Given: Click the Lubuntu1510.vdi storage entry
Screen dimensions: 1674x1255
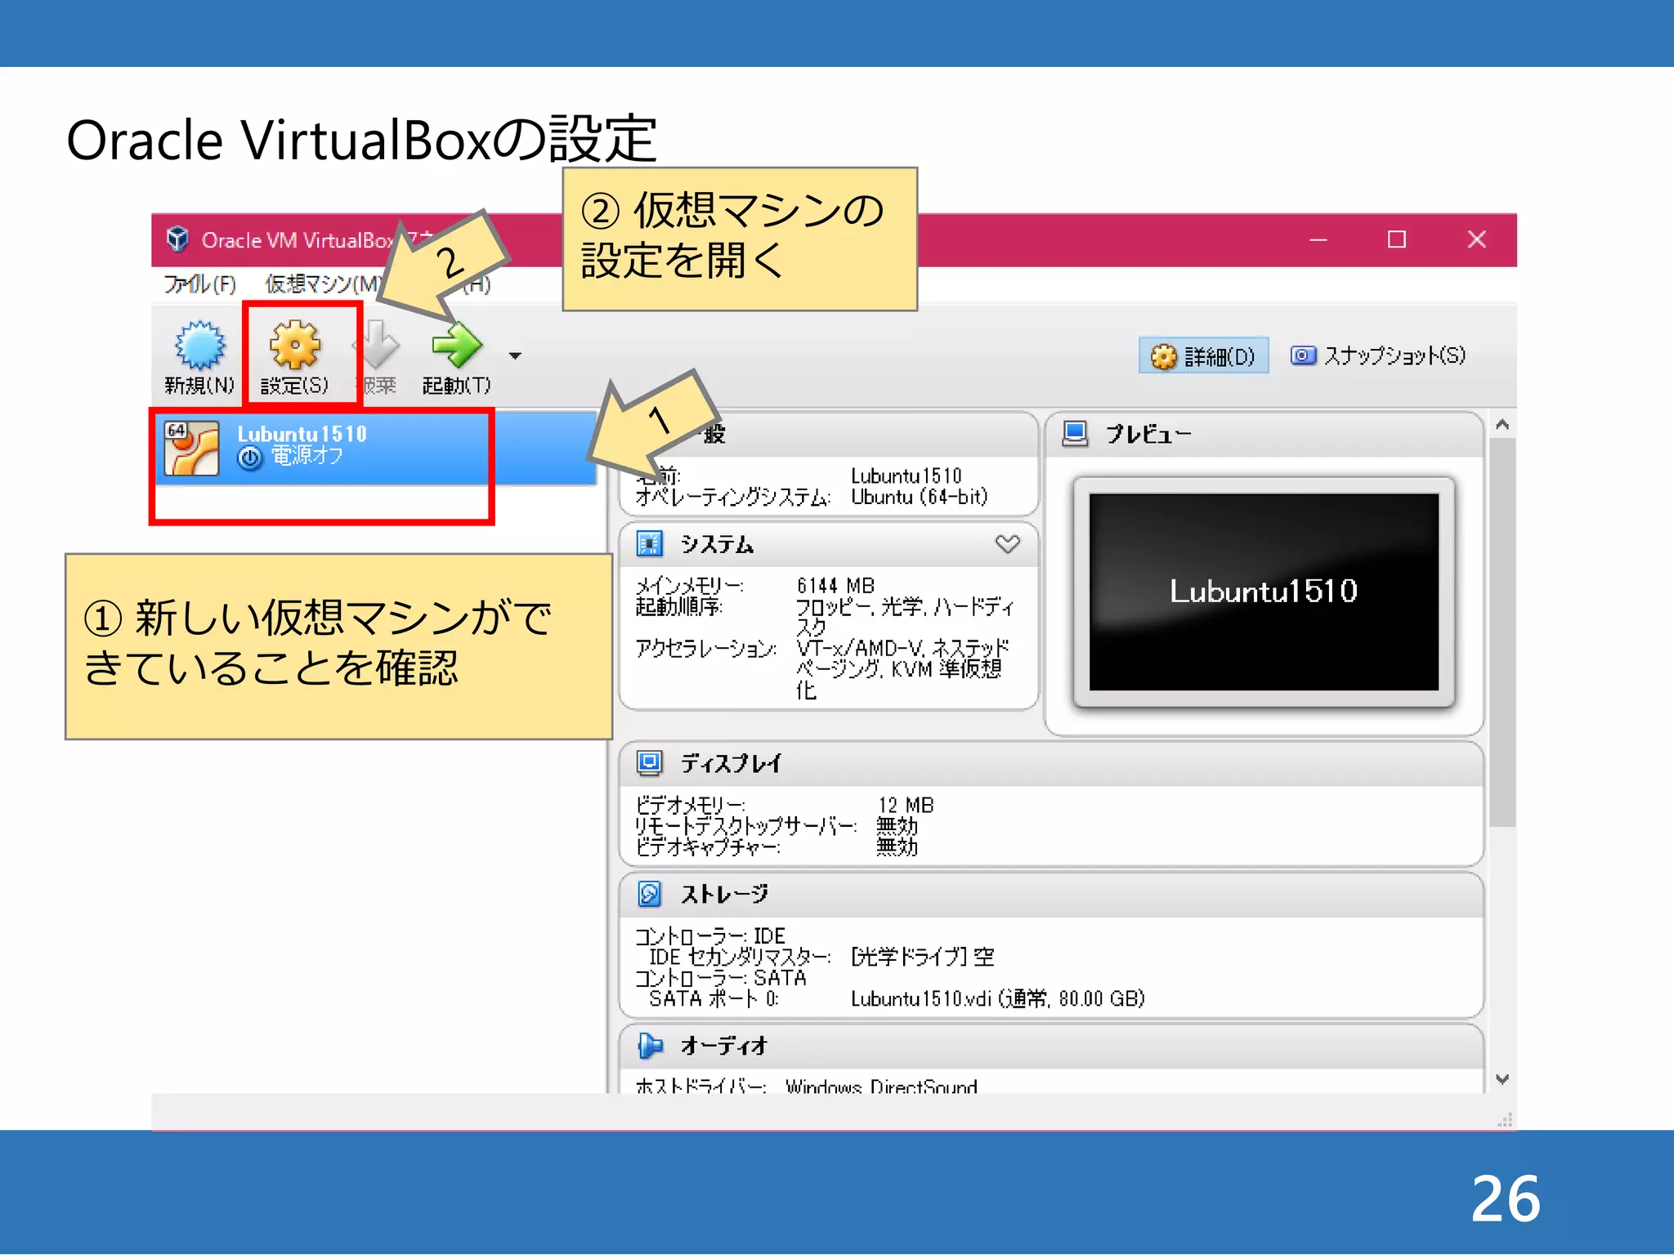Looking at the screenshot, I should pyautogui.click(x=997, y=998).
